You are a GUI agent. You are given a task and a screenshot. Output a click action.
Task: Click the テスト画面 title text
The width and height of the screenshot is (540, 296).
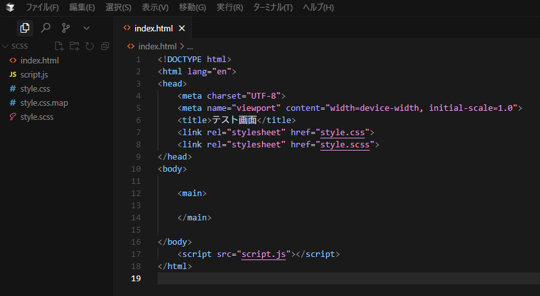tap(234, 120)
